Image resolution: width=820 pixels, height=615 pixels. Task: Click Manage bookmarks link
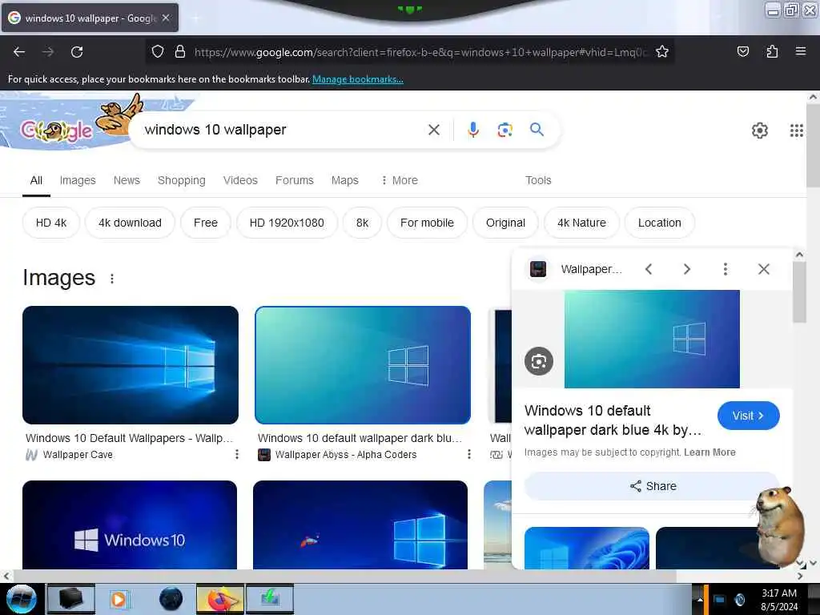point(358,79)
